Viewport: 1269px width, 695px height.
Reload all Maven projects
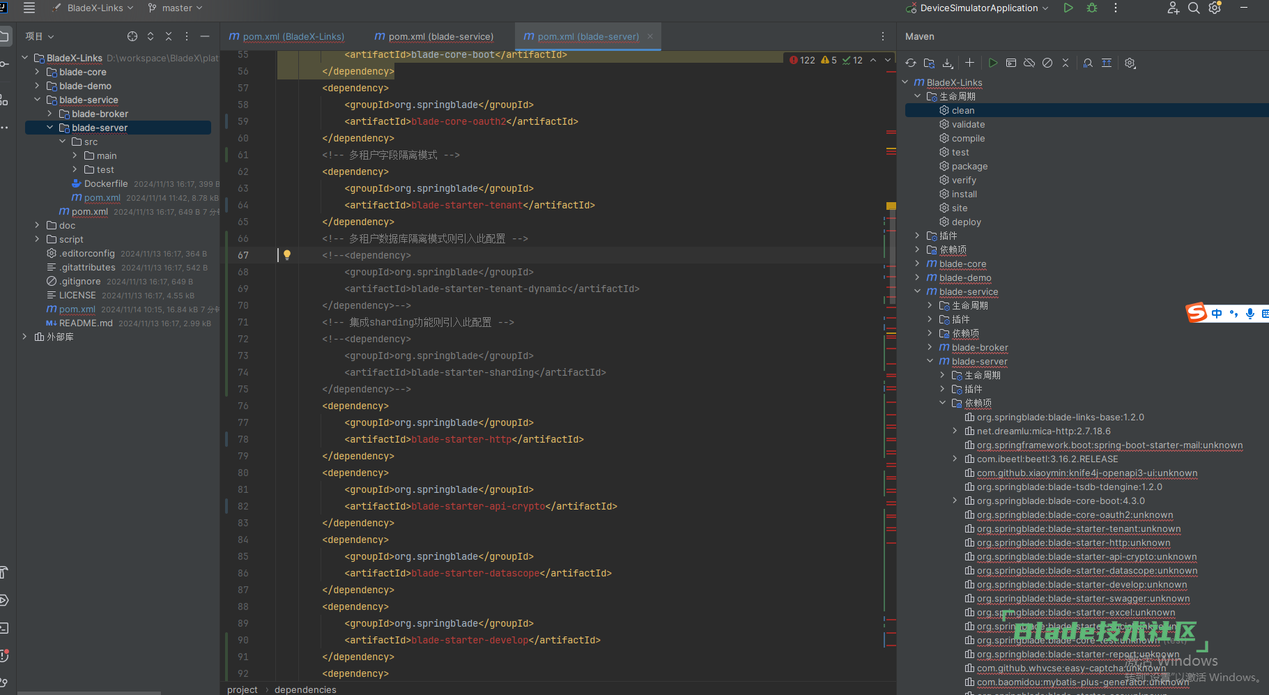click(x=911, y=63)
